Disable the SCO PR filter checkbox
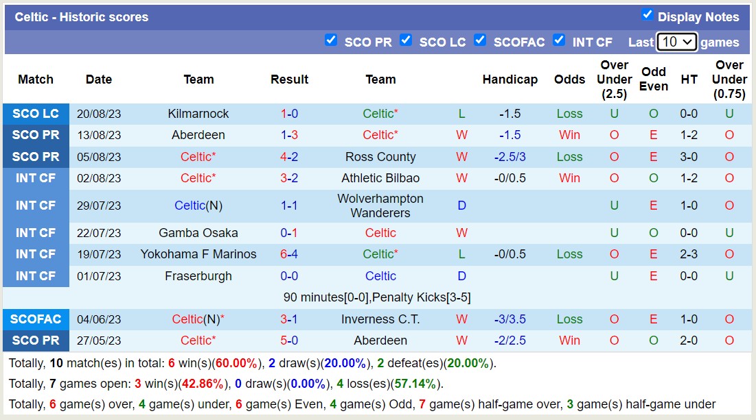The width and height of the screenshot is (756, 420). (x=331, y=40)
